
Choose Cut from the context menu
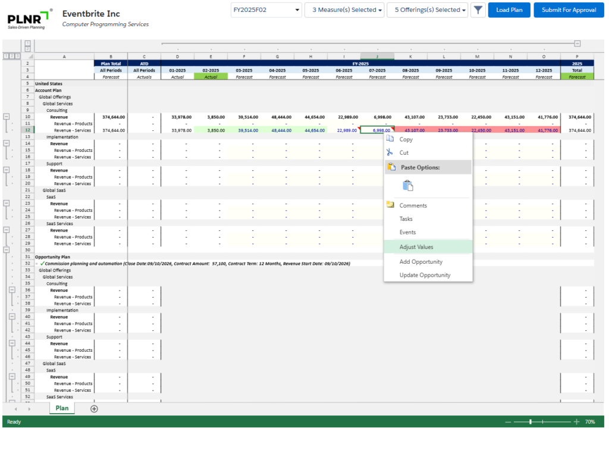coord(428,153)
